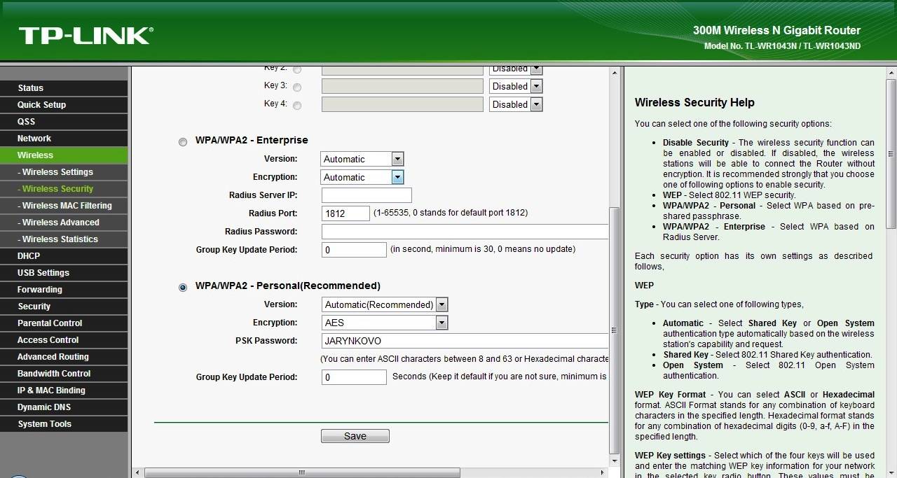897x478 pixels.
Task: Open Access Control menu
Action: 64,340
